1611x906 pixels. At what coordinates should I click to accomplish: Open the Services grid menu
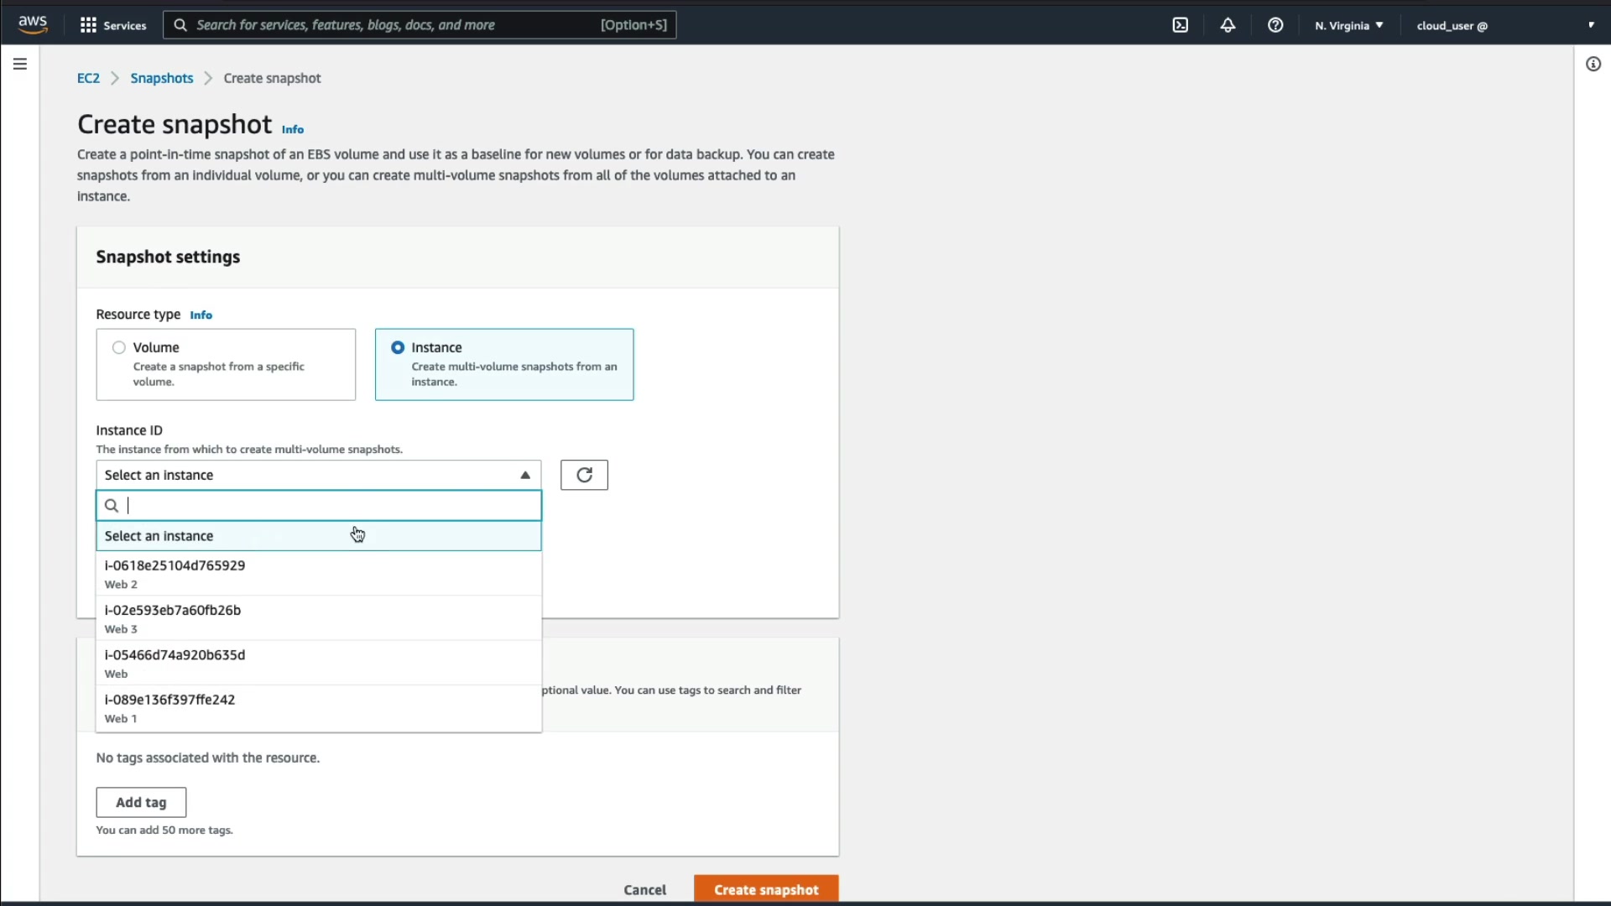coord(112,25)
